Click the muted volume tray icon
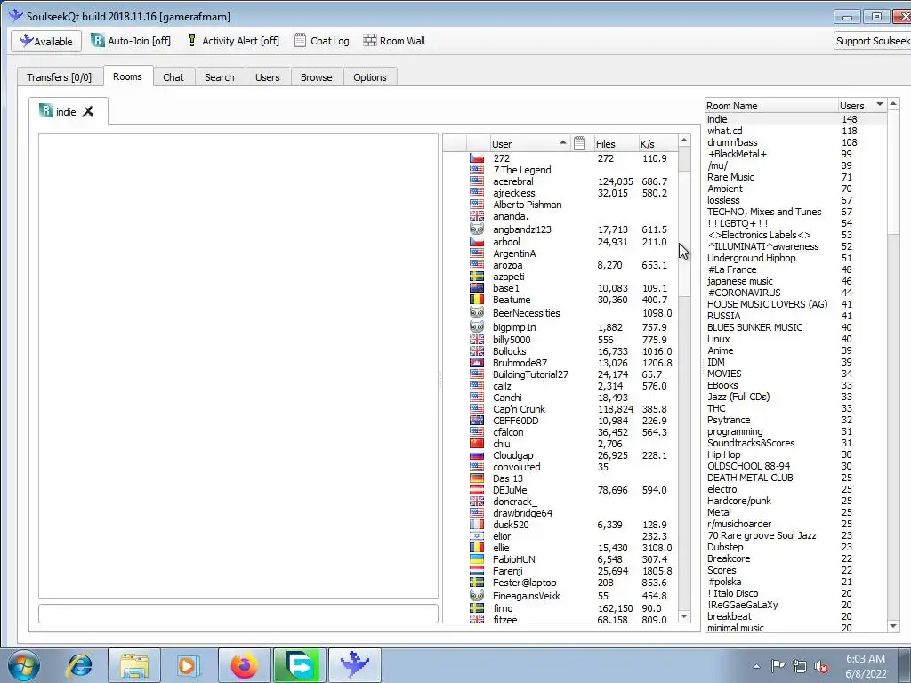Viewport: 911px width, 683px height. tap(821, 667)
